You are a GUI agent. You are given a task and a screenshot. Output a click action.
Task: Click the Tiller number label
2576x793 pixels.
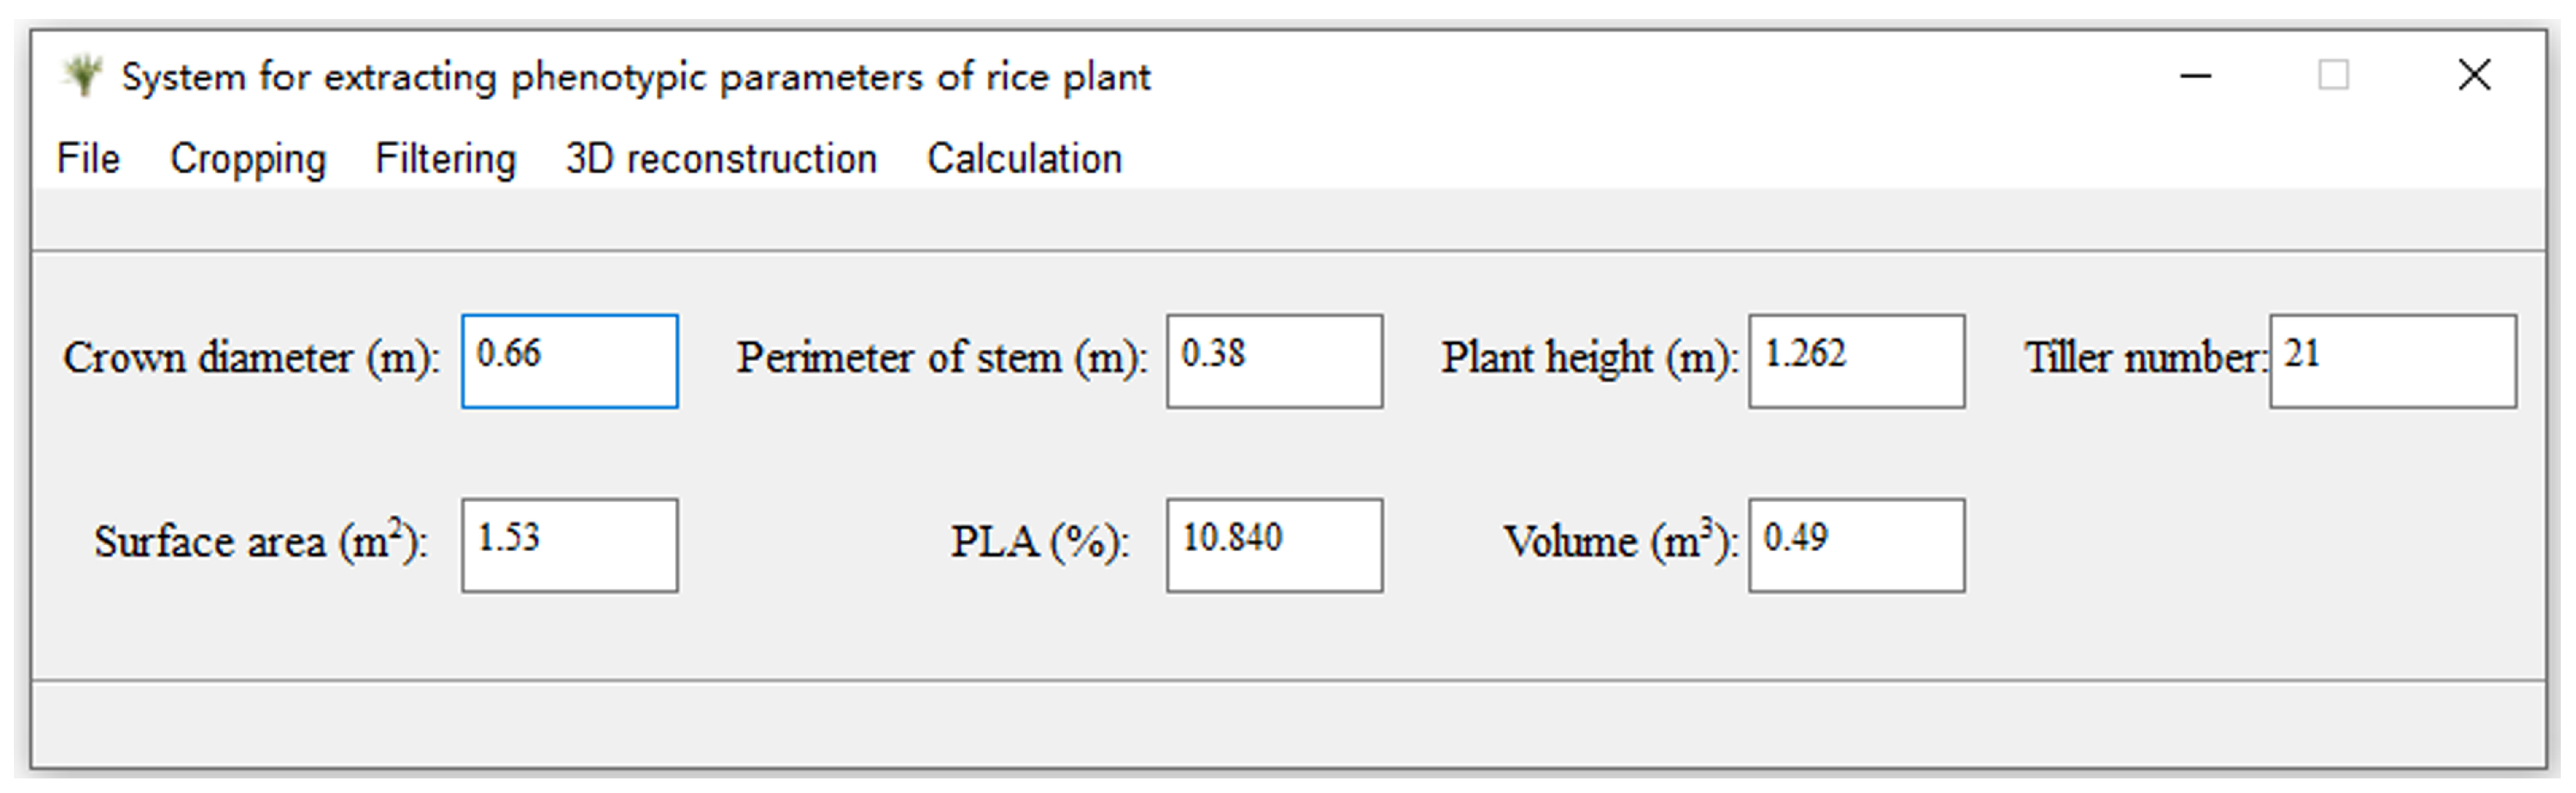tap(2146, 358)
